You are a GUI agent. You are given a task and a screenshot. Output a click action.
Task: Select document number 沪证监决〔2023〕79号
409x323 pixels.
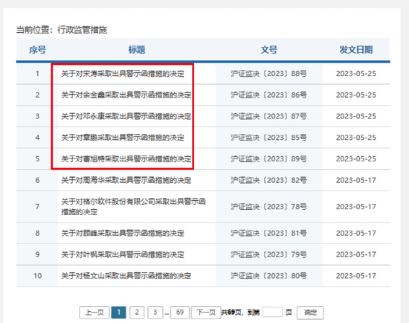click(x=268, y=255)
